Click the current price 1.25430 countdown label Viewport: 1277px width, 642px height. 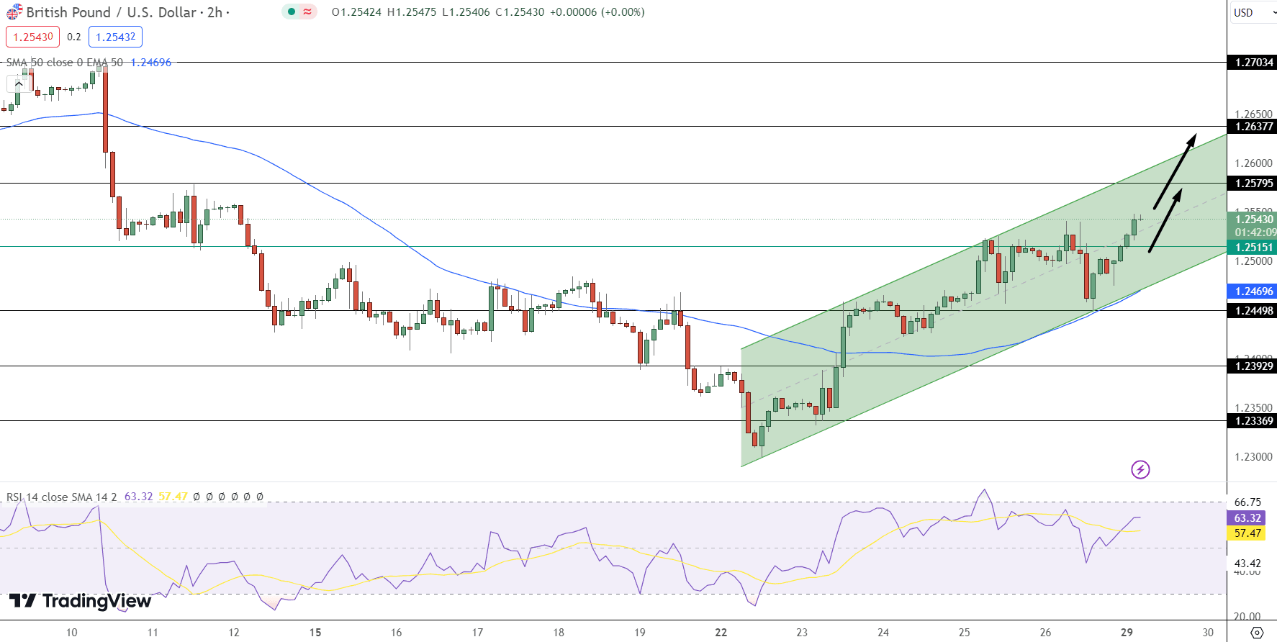pyautogui.click(x=1254, y=226)
